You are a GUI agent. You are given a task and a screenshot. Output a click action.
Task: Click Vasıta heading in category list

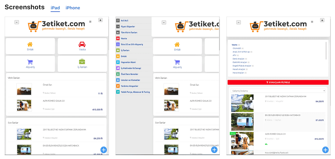coord(234,45)
